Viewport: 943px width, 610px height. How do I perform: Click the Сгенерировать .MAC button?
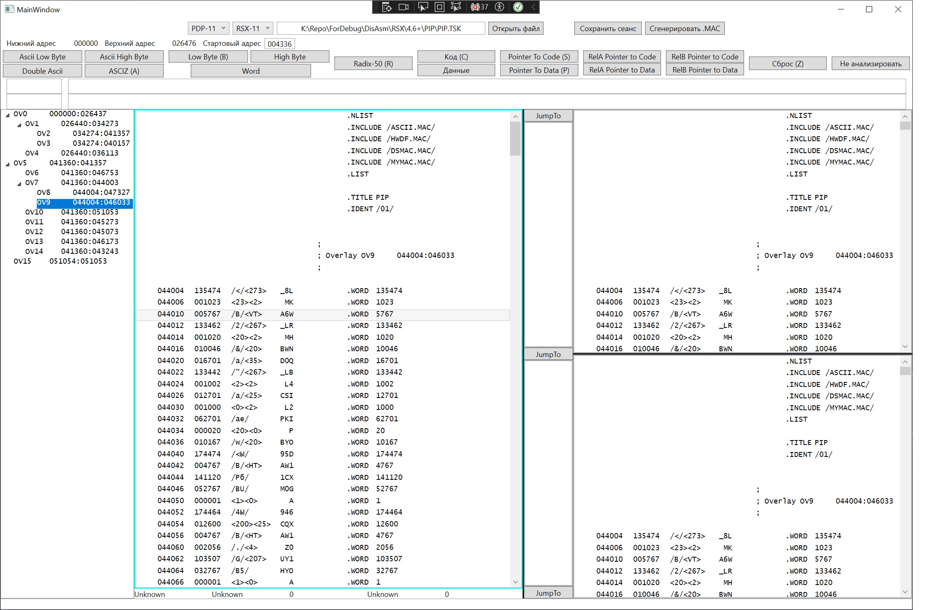tap(684, 28)
